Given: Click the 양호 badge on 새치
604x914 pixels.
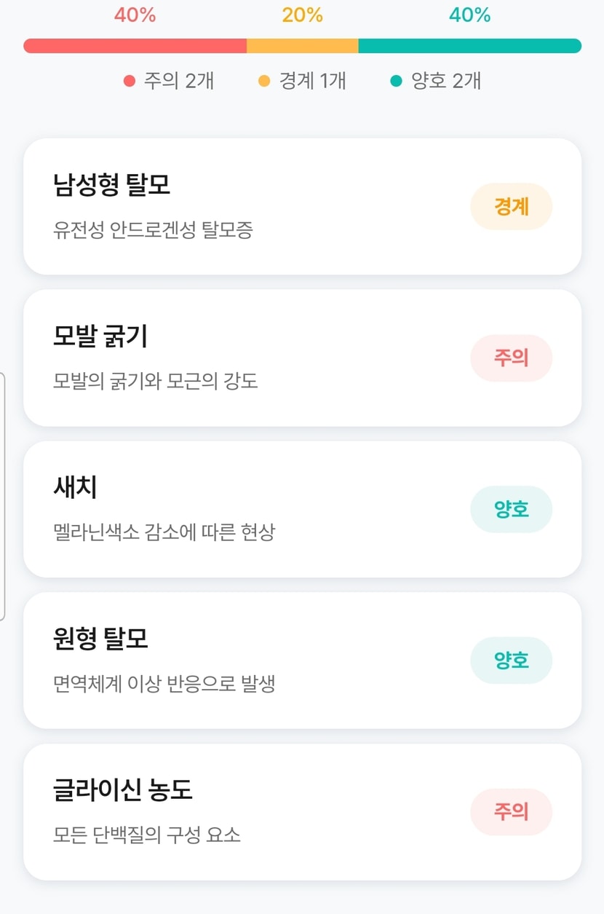Looking at the screenshot, I should (511, 509).
